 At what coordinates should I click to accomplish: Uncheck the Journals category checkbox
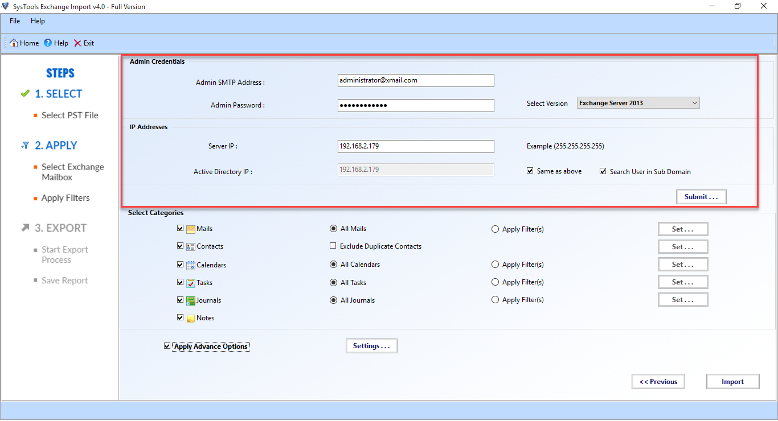pyautogui.click(x=181, y=299)
